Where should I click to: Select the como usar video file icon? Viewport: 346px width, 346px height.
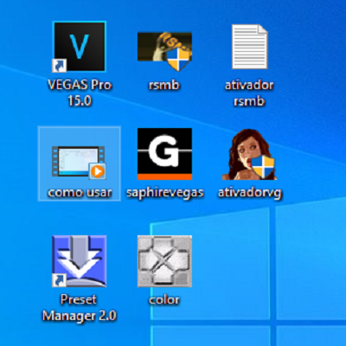pos(79,163)
